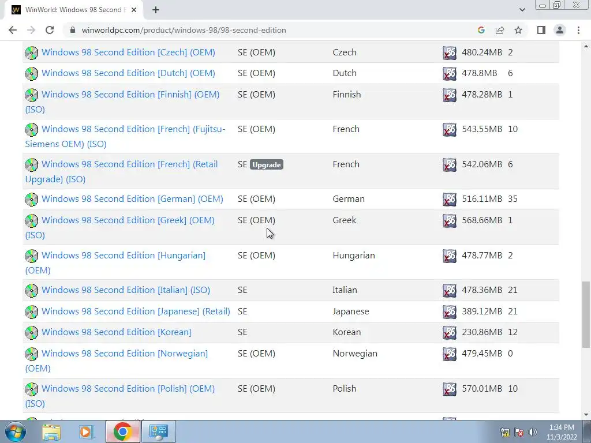
Task: Click the x86 icon in the Japanese row
Action: (449, 312)
